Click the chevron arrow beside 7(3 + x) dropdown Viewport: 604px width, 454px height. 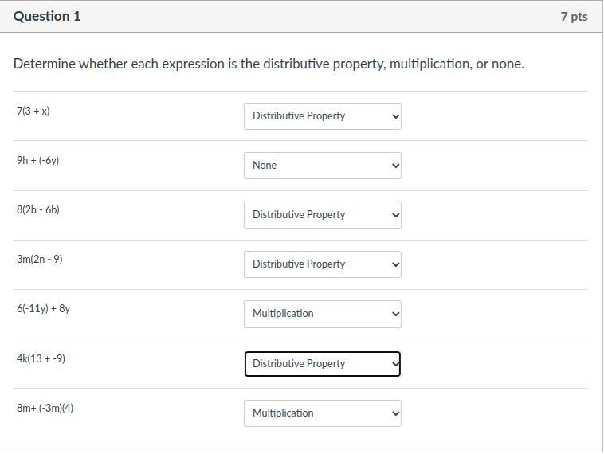[x=395, y=116]
